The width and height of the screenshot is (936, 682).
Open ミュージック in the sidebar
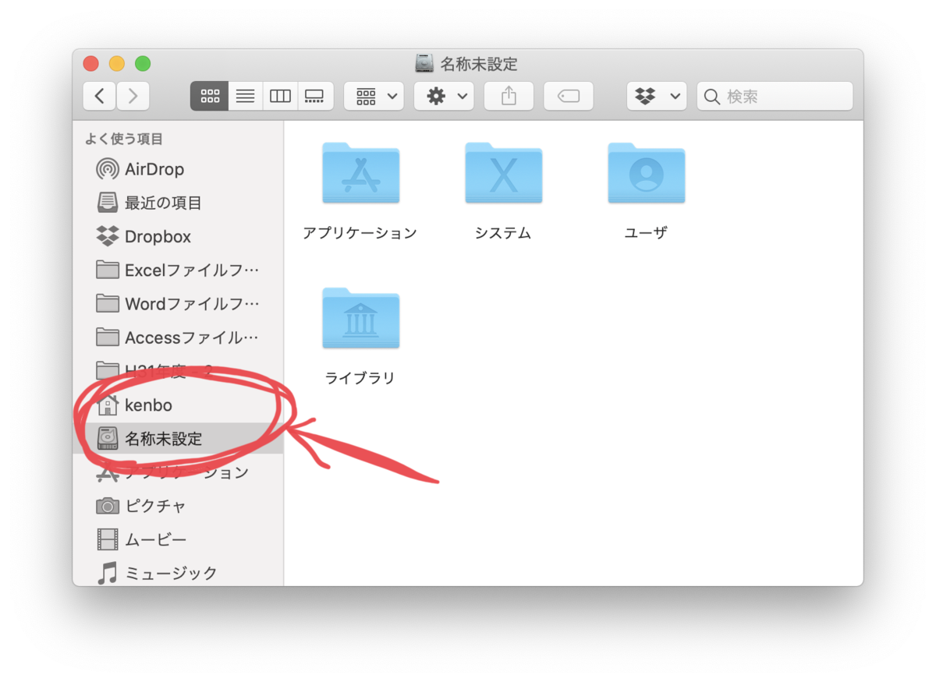[x=179, y=573]
